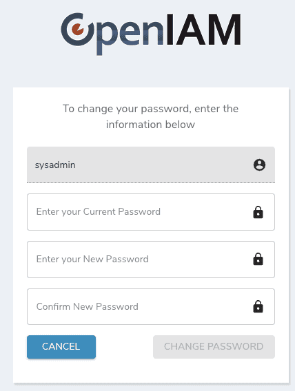The image size is (295, 391).
Task: Click the grey page background beside the logo
Action: tap(267, 30)
